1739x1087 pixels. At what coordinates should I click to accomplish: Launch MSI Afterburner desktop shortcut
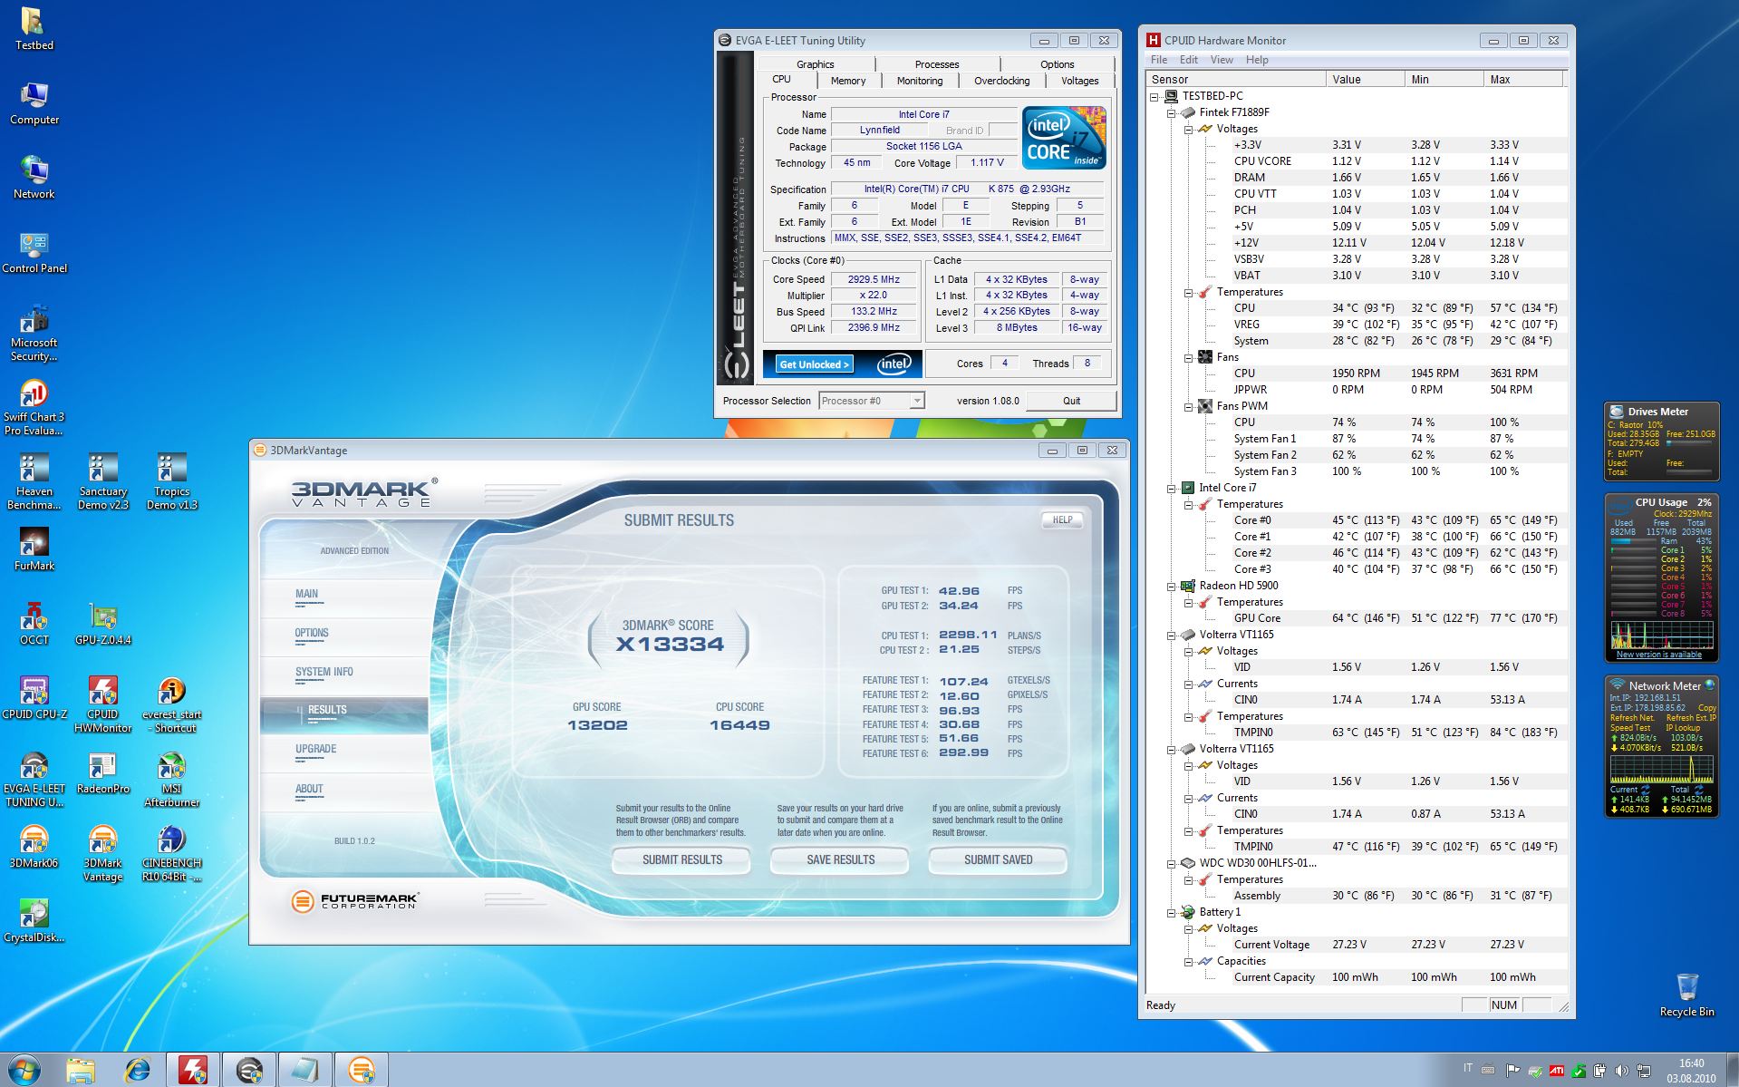tap(171, 779)
